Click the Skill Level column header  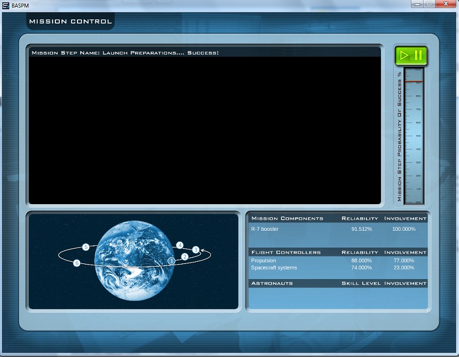(361, 283)
